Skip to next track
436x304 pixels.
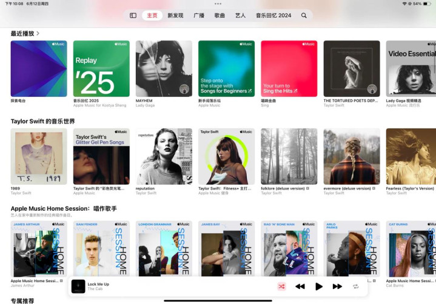click(337, 286)
